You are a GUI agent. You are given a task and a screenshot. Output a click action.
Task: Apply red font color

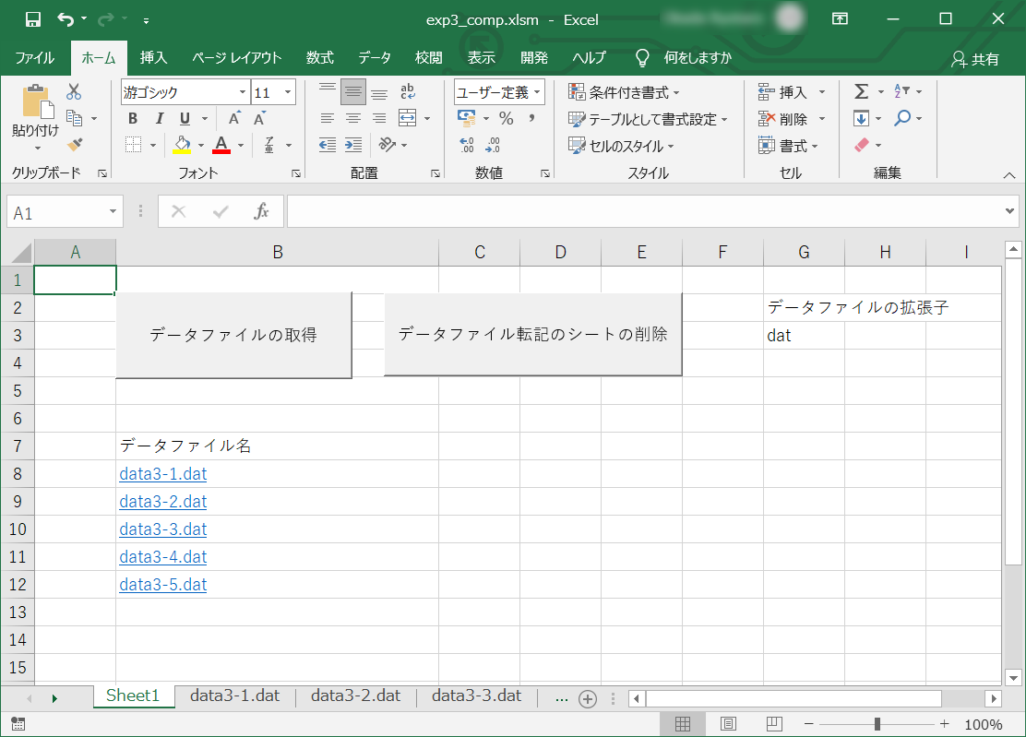click(x=221, y=145)
